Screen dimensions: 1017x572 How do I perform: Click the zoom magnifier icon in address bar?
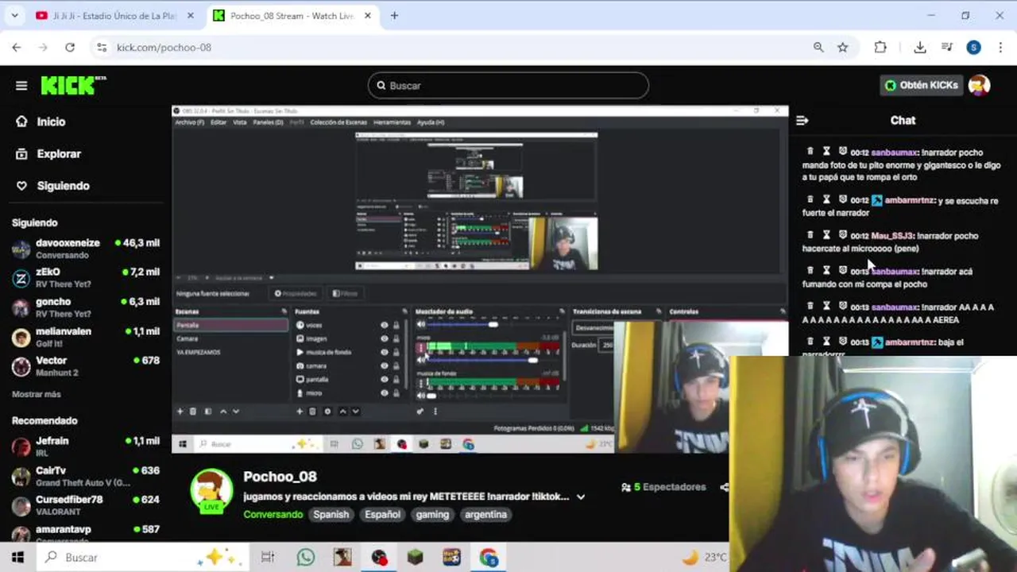click(x=818, y=48)
